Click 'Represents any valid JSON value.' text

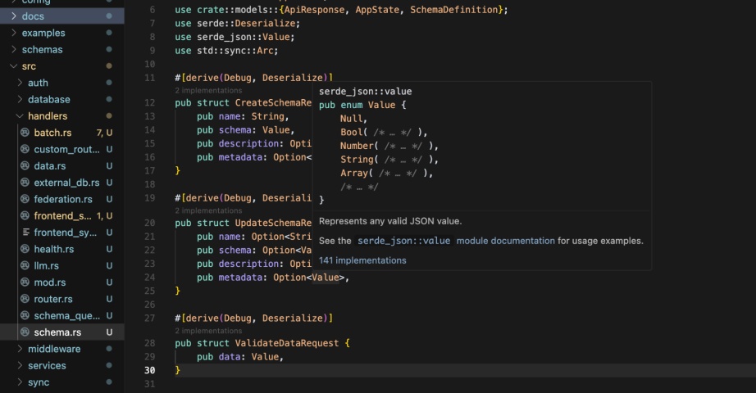click(x=390, y=222)
